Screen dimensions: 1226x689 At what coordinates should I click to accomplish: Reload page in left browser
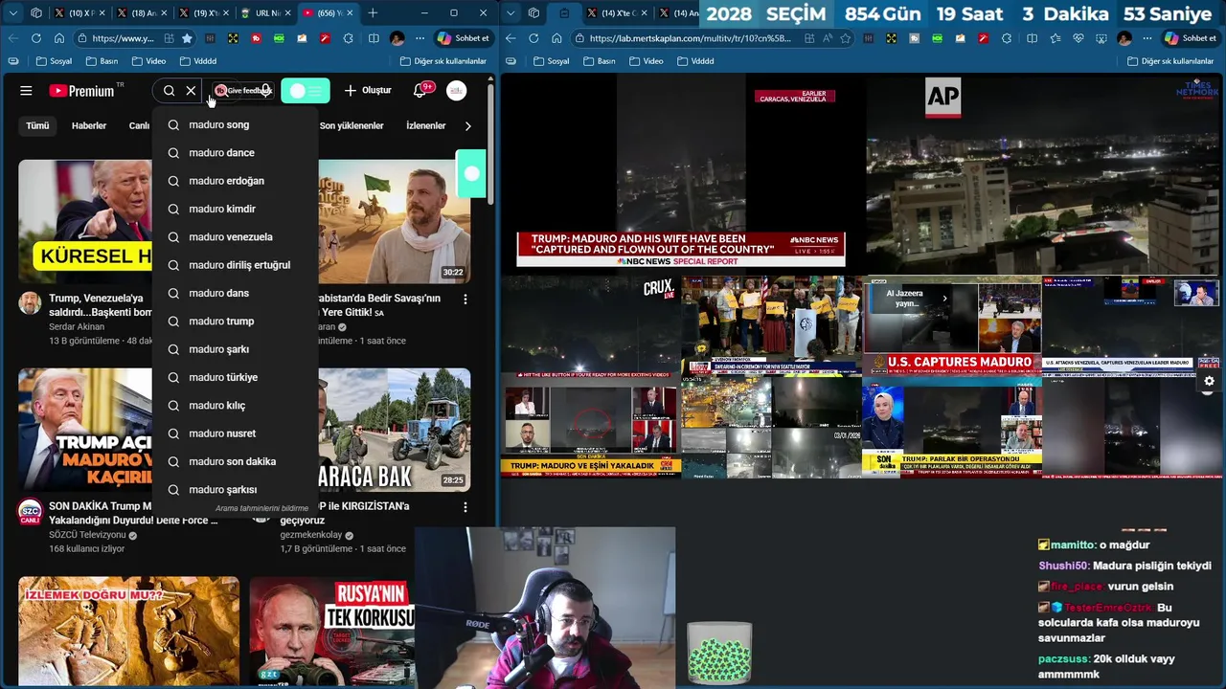coord(36,38)
